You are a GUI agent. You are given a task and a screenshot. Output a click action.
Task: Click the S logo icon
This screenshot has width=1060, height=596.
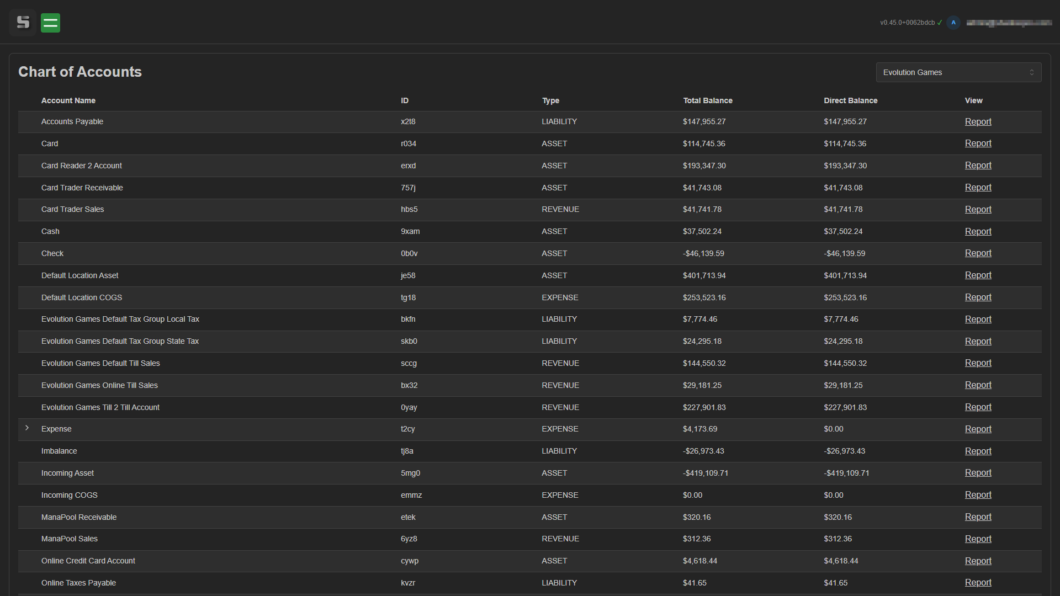point(23,23)
